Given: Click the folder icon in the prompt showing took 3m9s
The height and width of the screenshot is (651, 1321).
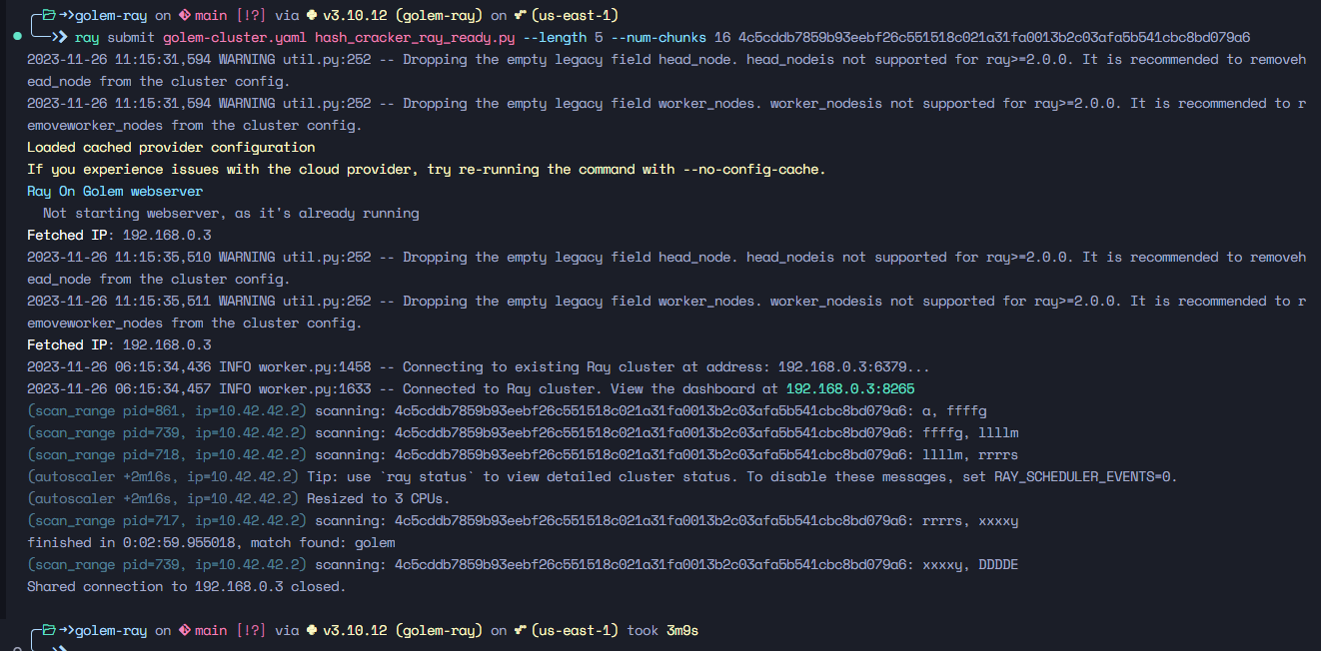Looking at the screenshot, I should (49, 631).
